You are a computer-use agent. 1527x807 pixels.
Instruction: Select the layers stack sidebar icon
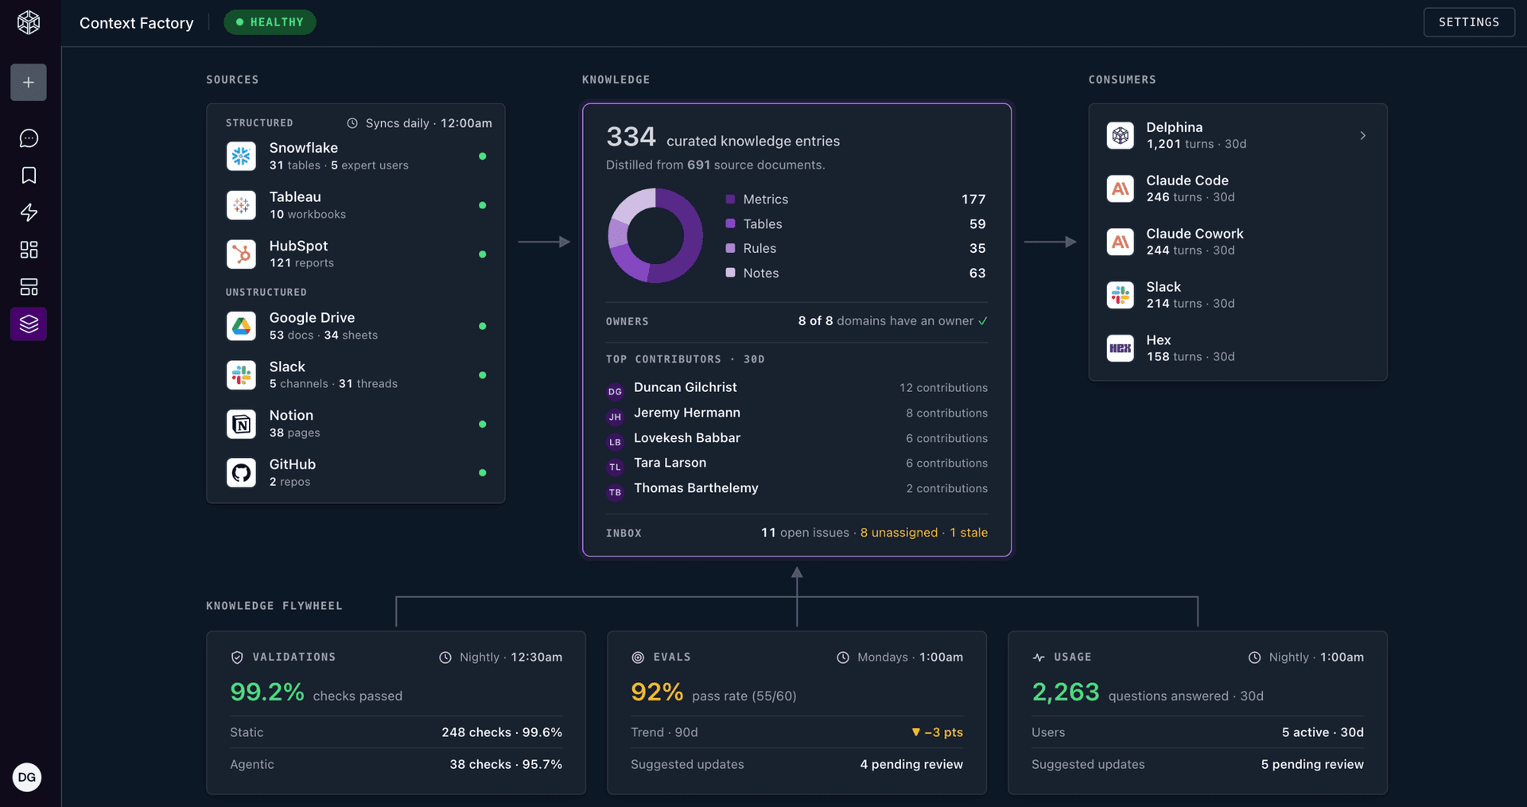pyautogui.click(x=29, y=324)
